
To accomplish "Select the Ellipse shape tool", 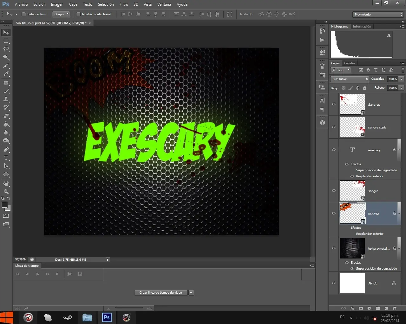I will [x=6, y=174].
